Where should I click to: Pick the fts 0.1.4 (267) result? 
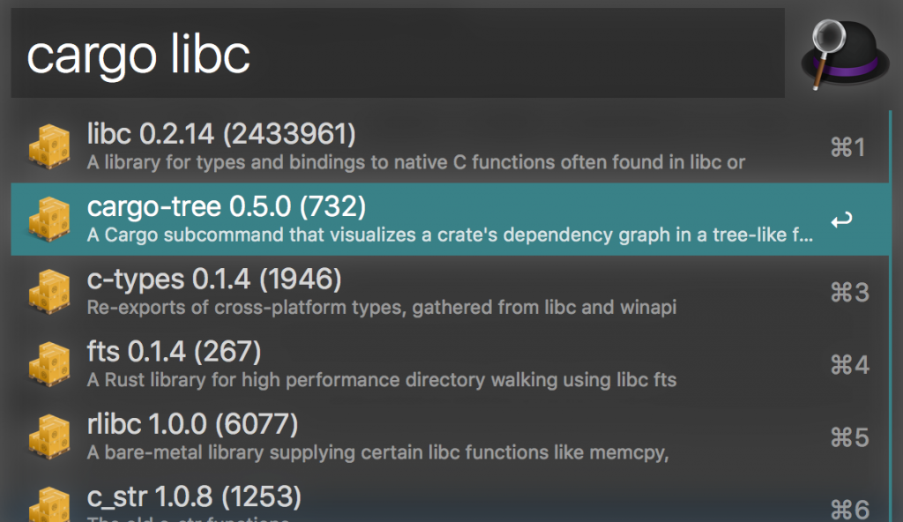174,352
